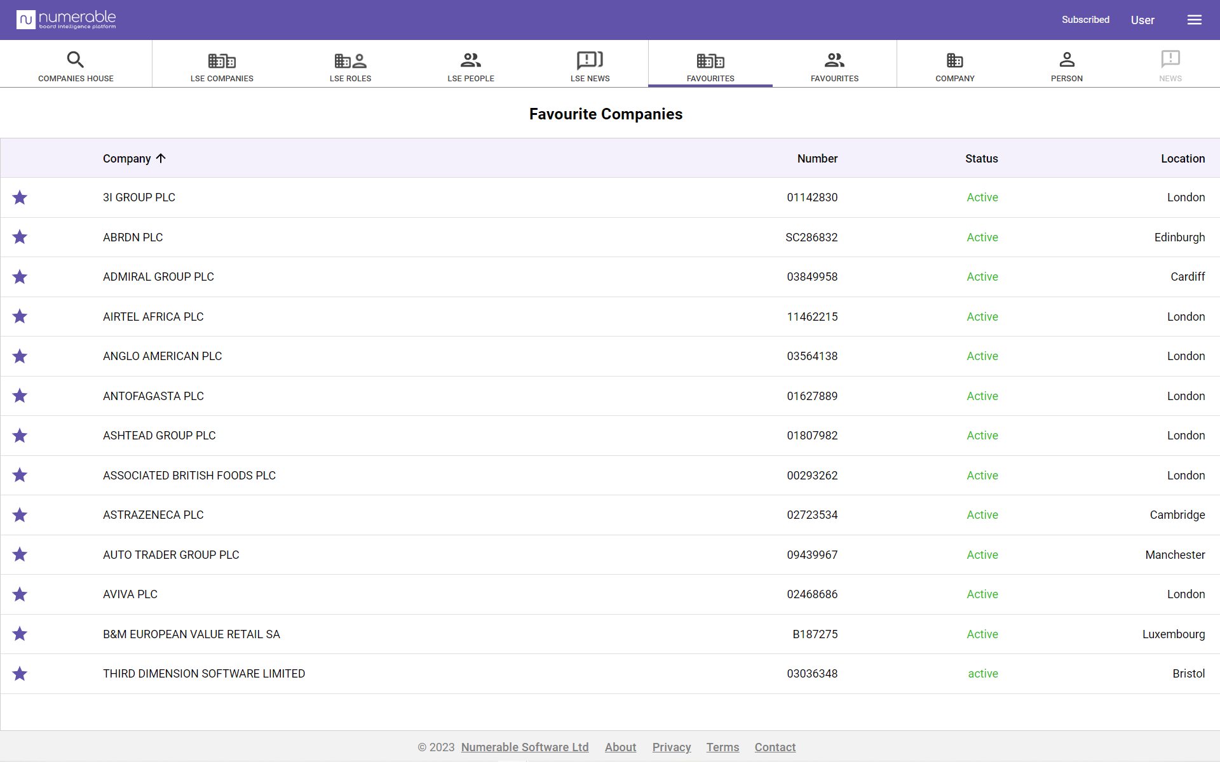The image size is (1220, 762).
Task: Click company number B187275
Action: [x=815, y=634]
